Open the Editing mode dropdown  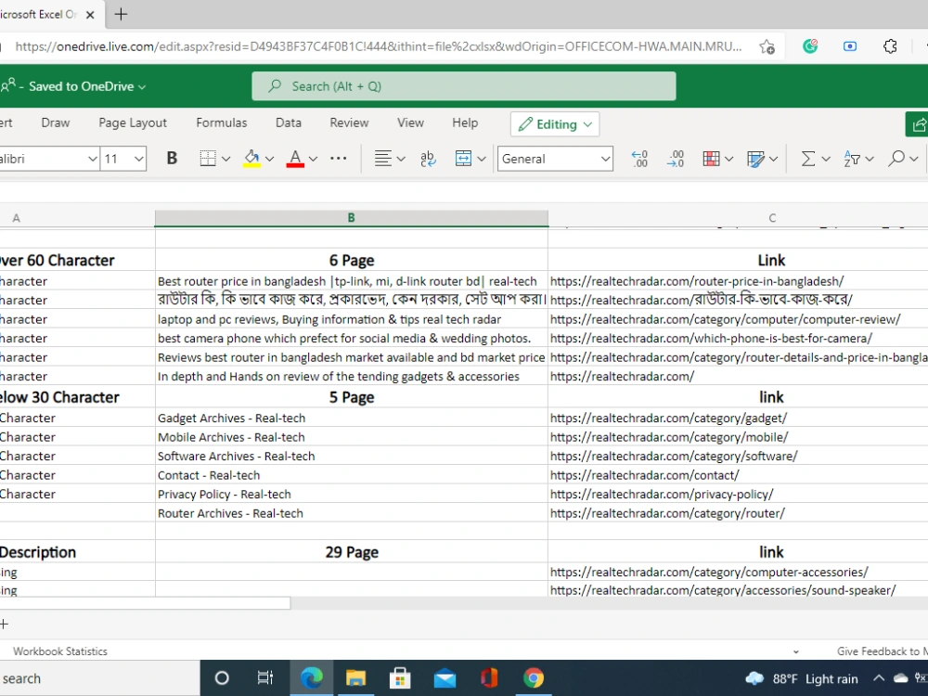(x=555, y=124)
